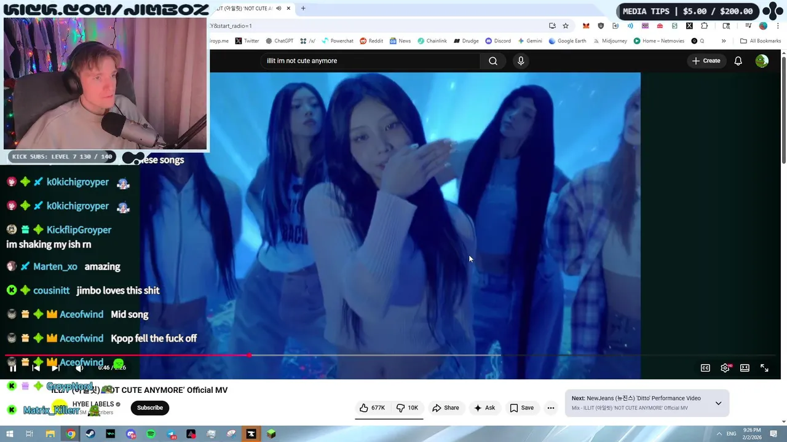Click the install/cast screen icon in address bar
The width and height of the screenshot is (787, 442).
click(552, 26)
